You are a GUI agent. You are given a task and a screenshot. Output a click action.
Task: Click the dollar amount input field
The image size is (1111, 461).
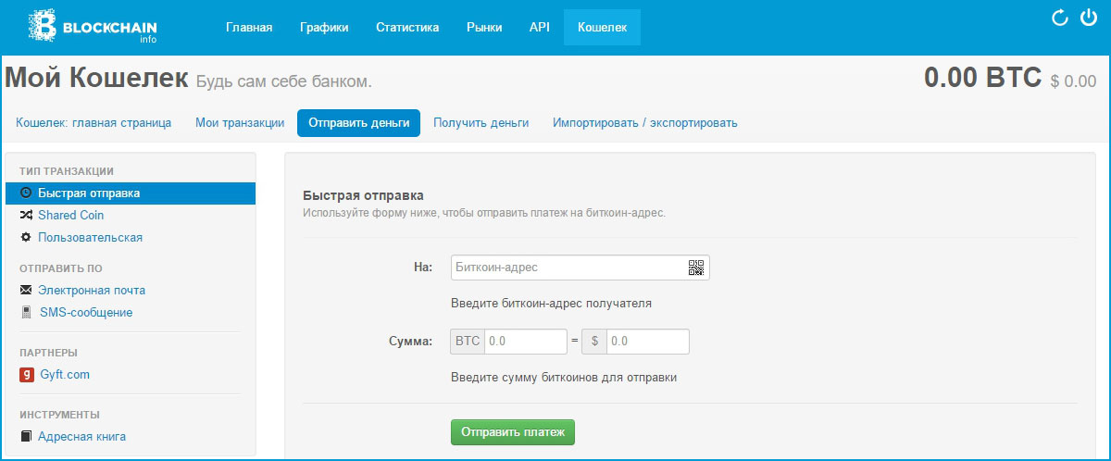point(647,342)
